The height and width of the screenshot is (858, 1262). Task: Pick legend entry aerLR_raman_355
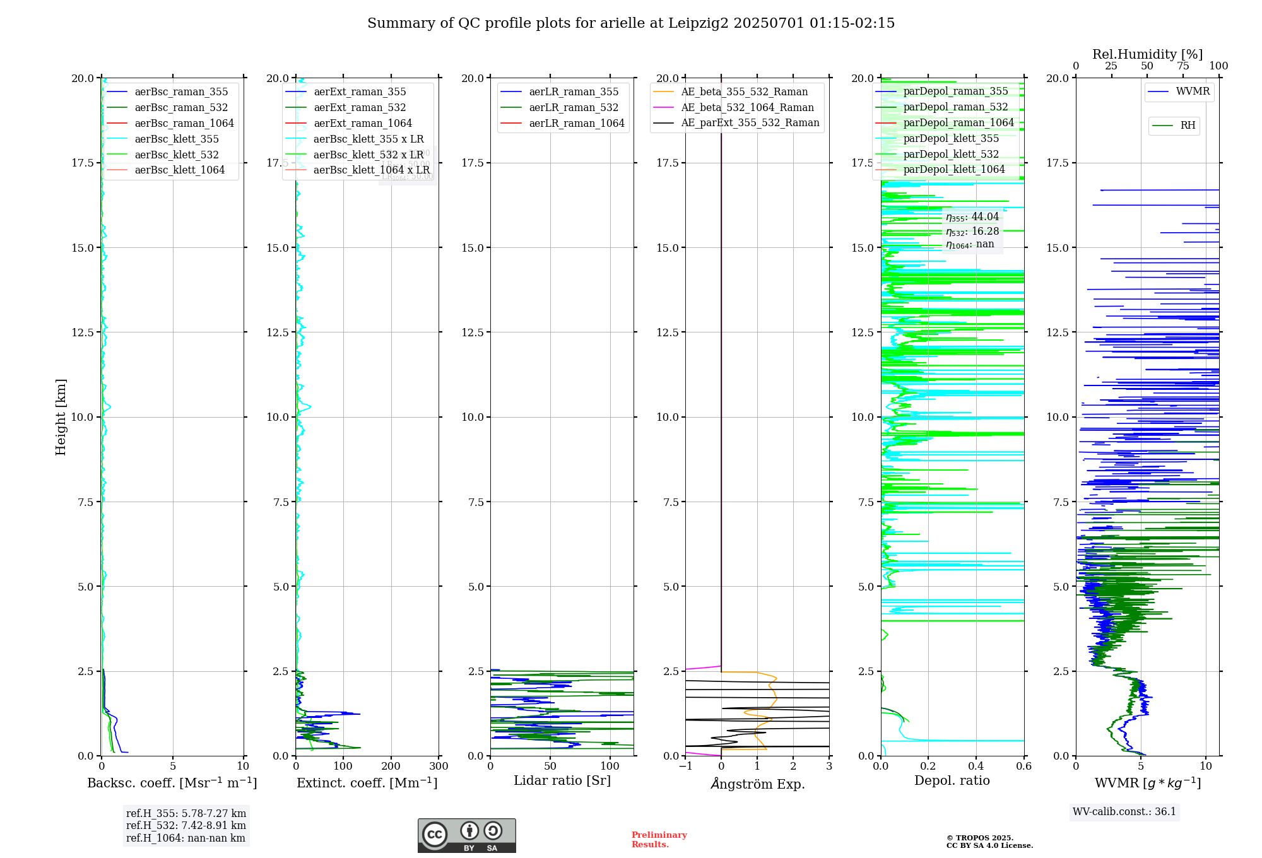tap(560, 92)
